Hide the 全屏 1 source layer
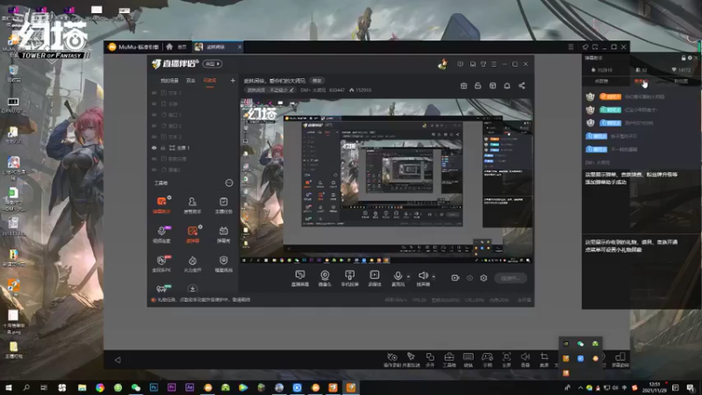Screen dimensions: 702x395 click(x=154, y=147)
